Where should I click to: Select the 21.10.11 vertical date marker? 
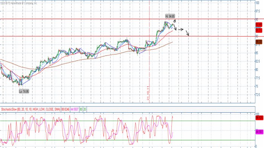[148, 93]
